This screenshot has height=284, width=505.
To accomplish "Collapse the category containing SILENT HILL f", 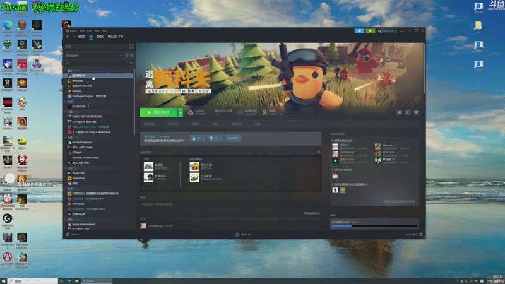I will pyautogui.click(x=66, y=102).
